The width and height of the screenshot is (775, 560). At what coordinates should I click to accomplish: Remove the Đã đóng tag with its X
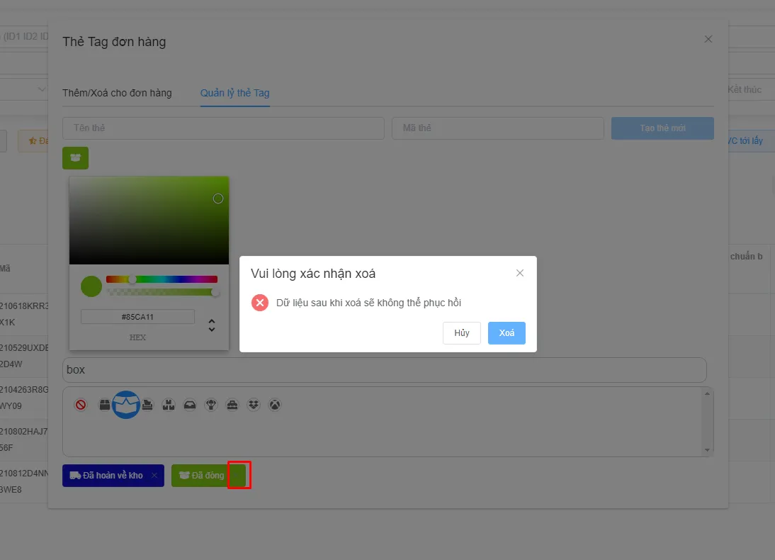[237, 476]
